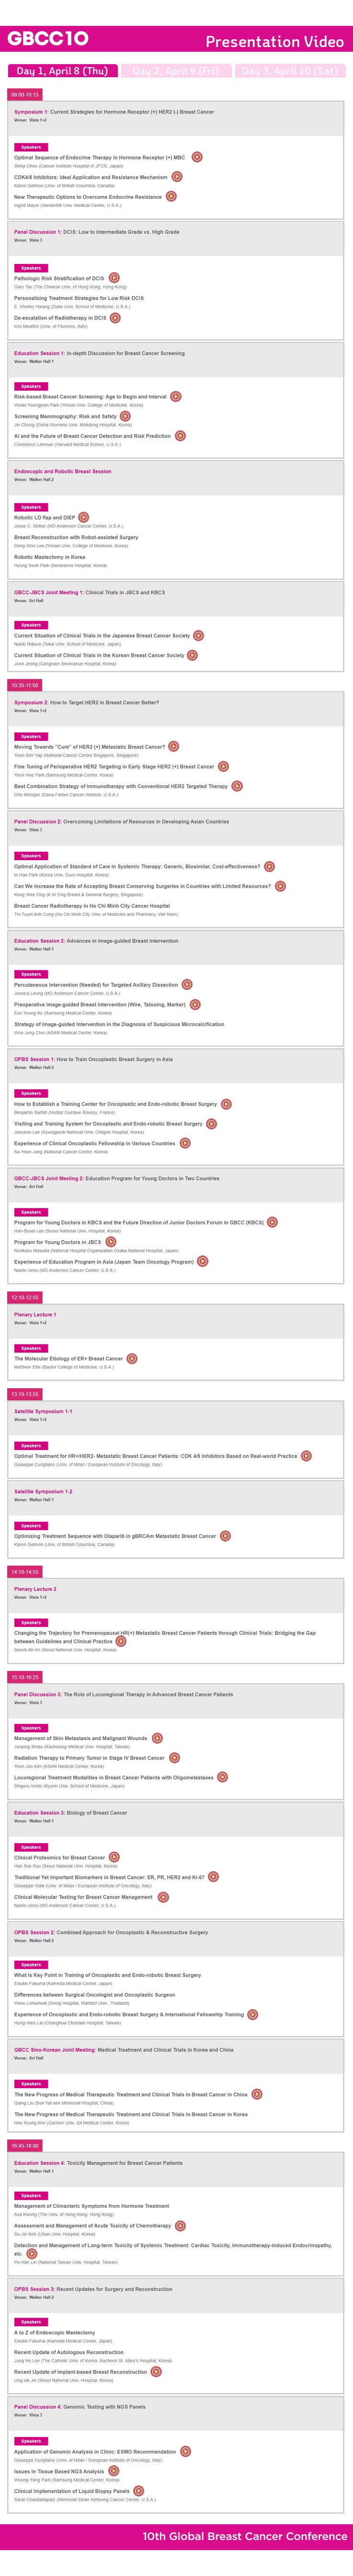Play the Robotic LD flap and DIEP video

point(84,517)
